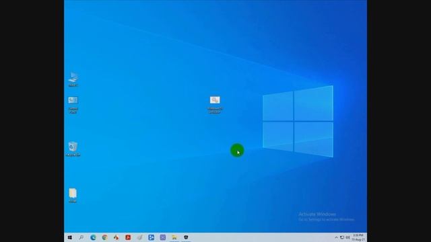This screenshot has height=242, width=431.
Task: Select the shortcut icon in desktop center
Action: pos(215,105)
